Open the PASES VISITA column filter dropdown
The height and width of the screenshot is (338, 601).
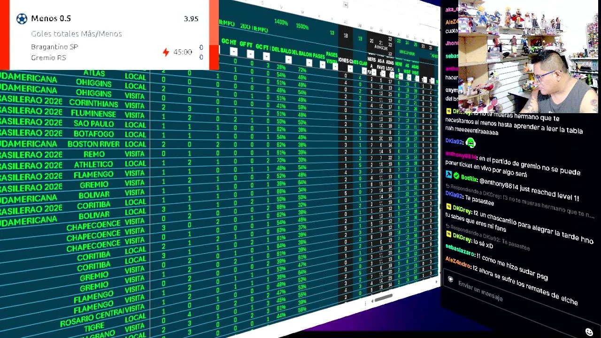pos(335,66)
